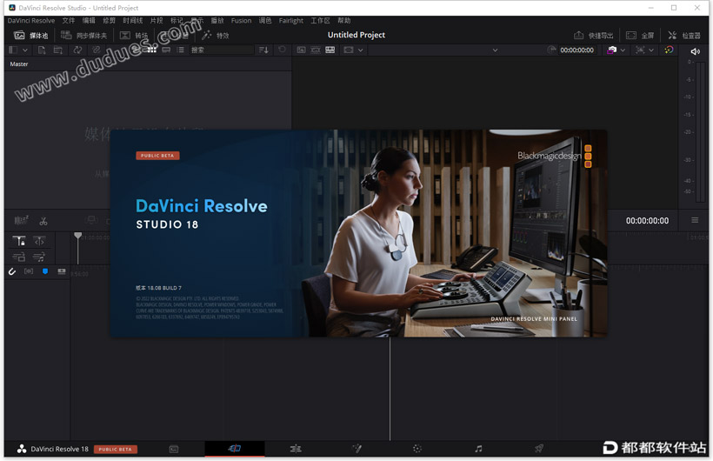Click the timeline track height icon

[x=62, y=271]
